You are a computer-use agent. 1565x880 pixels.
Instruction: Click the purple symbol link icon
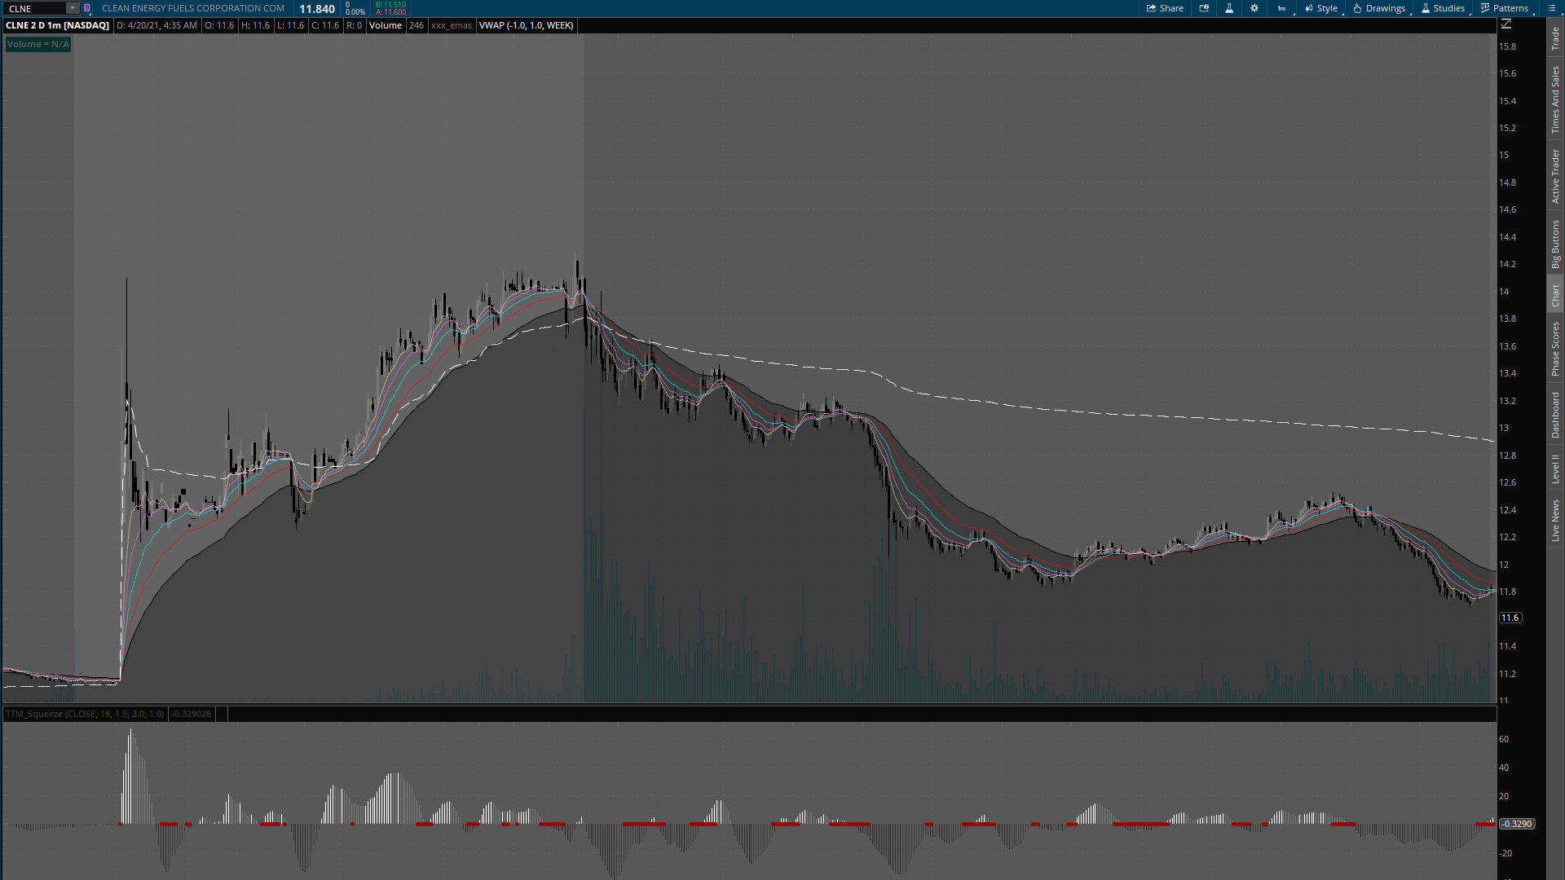tap(87, 8)
